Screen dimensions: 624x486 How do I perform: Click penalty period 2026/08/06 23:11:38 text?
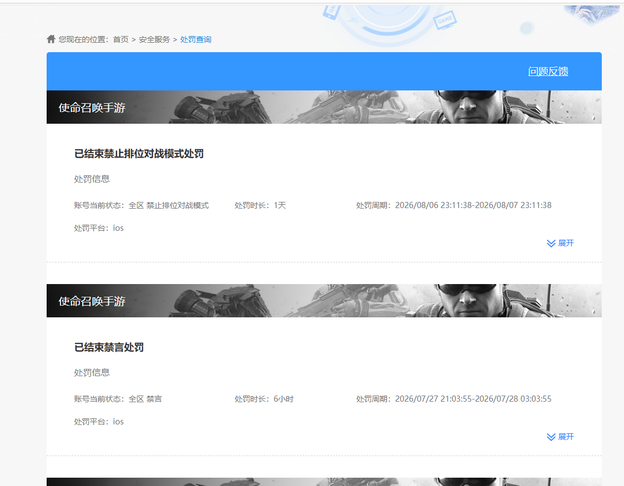(x=454, y=205)
